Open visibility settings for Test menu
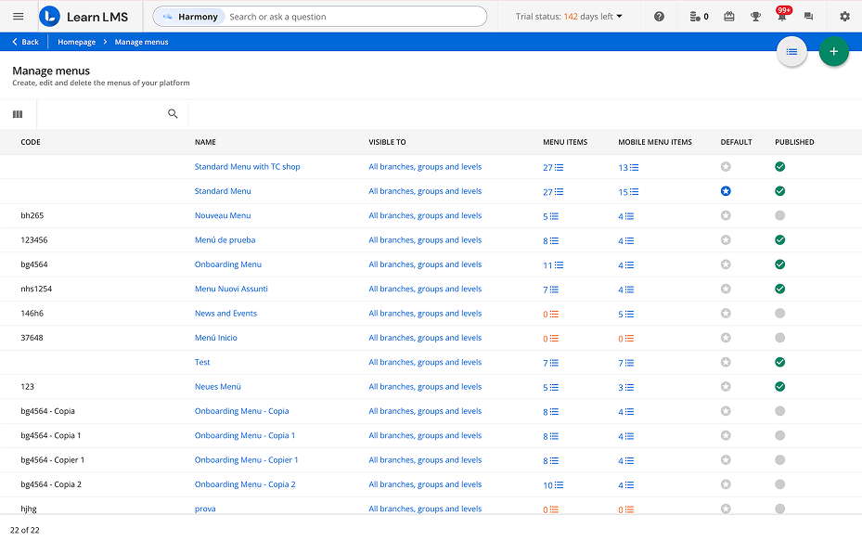Viewport: 862px width, 541px height. pos(425,362)
